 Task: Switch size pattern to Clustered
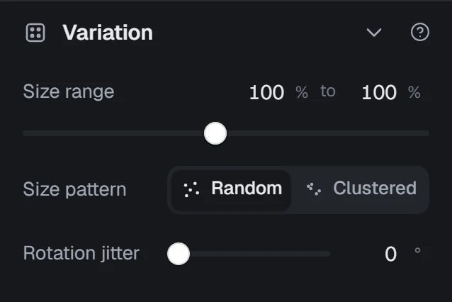point(359,190)
